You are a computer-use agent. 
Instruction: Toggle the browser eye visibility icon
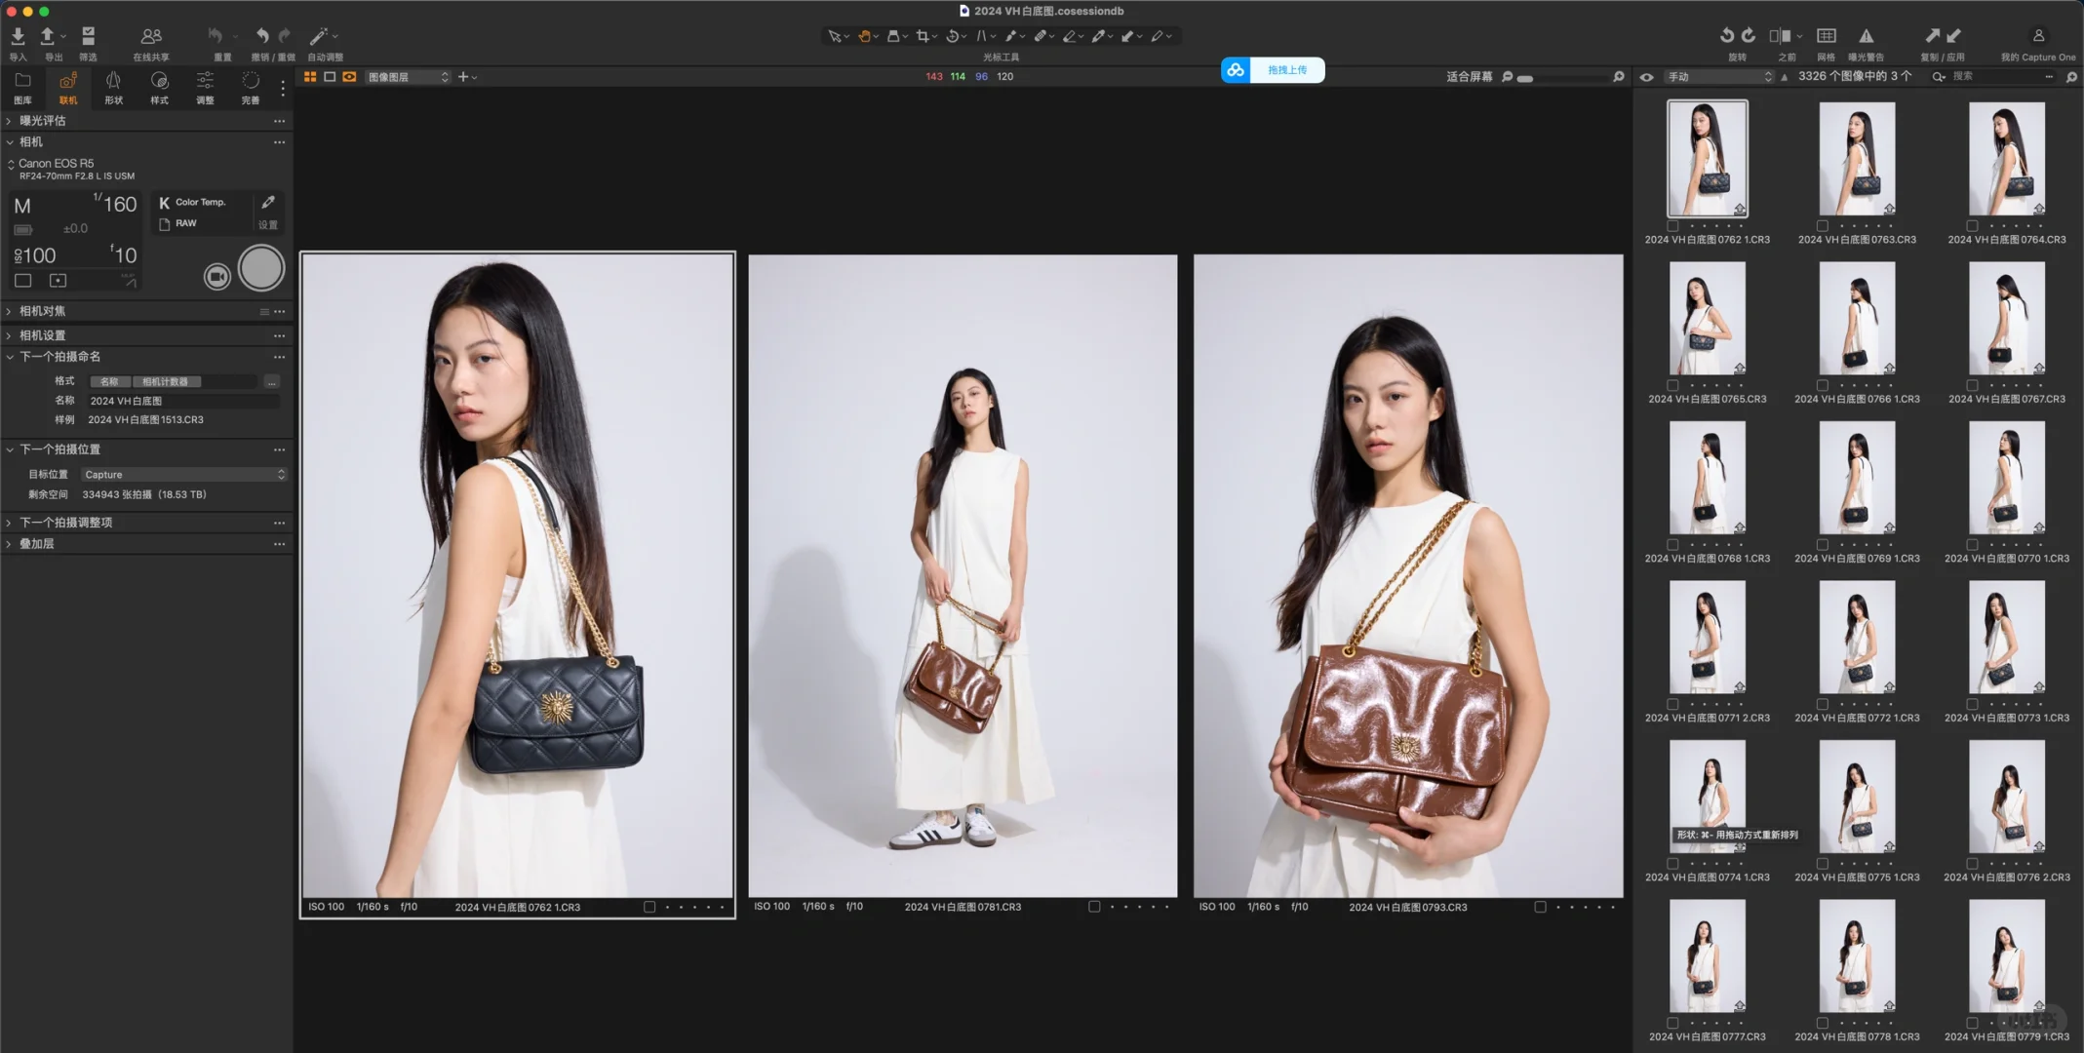pyautogui.click(x=1647, y=77)
